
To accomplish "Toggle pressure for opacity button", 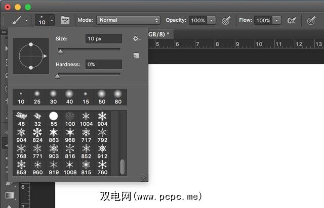I will pos(226,21).
